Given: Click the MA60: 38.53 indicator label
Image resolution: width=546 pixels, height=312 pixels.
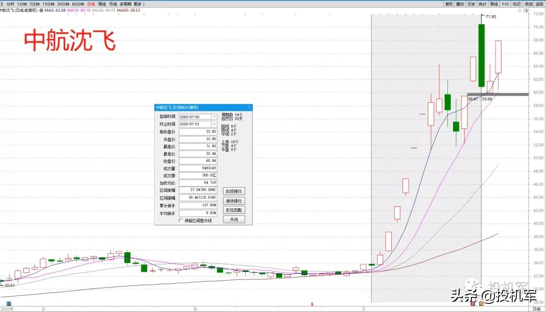Looking at the screenshot, I should click(128, 11).
